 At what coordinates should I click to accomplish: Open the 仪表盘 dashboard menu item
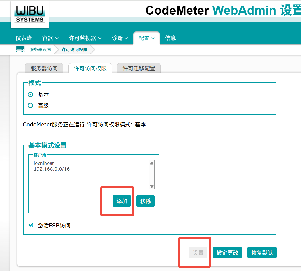(24, 38)
